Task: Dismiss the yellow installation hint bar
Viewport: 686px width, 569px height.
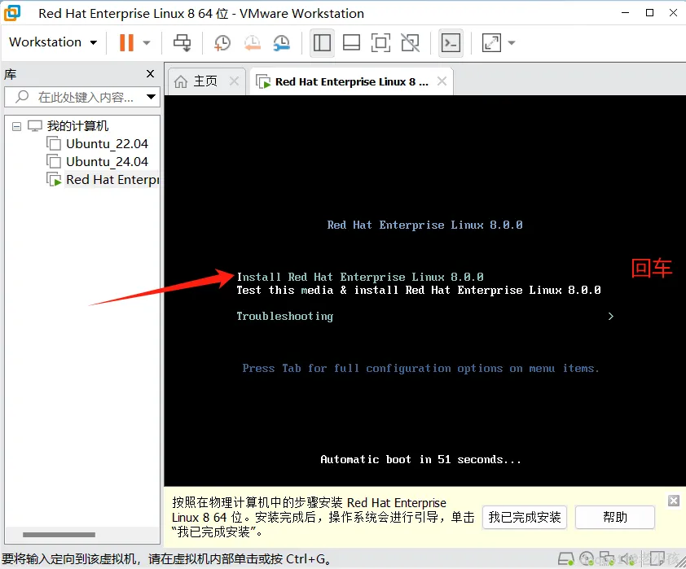Action: click(674, 501)
